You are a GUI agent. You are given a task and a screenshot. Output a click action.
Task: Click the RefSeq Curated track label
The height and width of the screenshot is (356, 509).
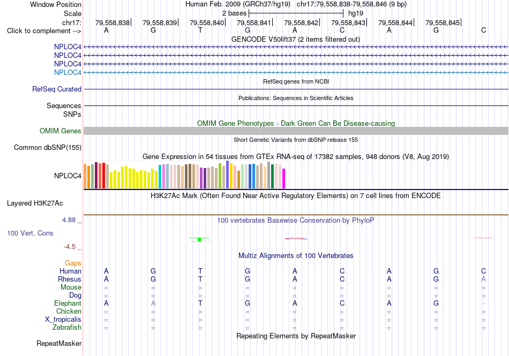click(56, 89)
